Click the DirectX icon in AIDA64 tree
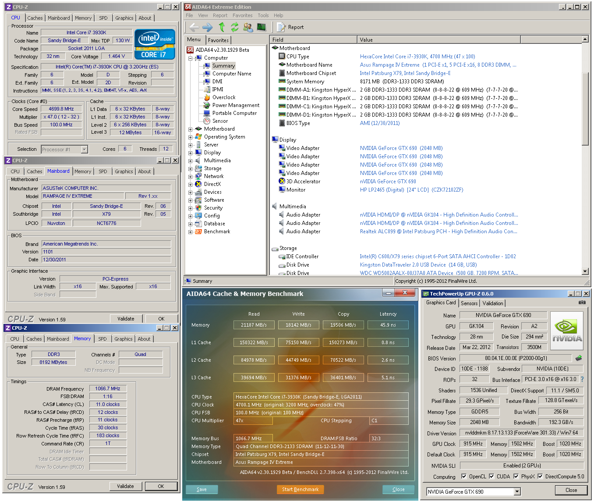594x502 pixels. pyautogui.click(x=198, y=184)
